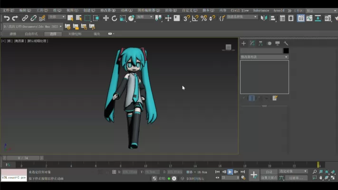Expand the project folder path dropdown
This screenshot has height=190, width=338.
coord(60,27)
